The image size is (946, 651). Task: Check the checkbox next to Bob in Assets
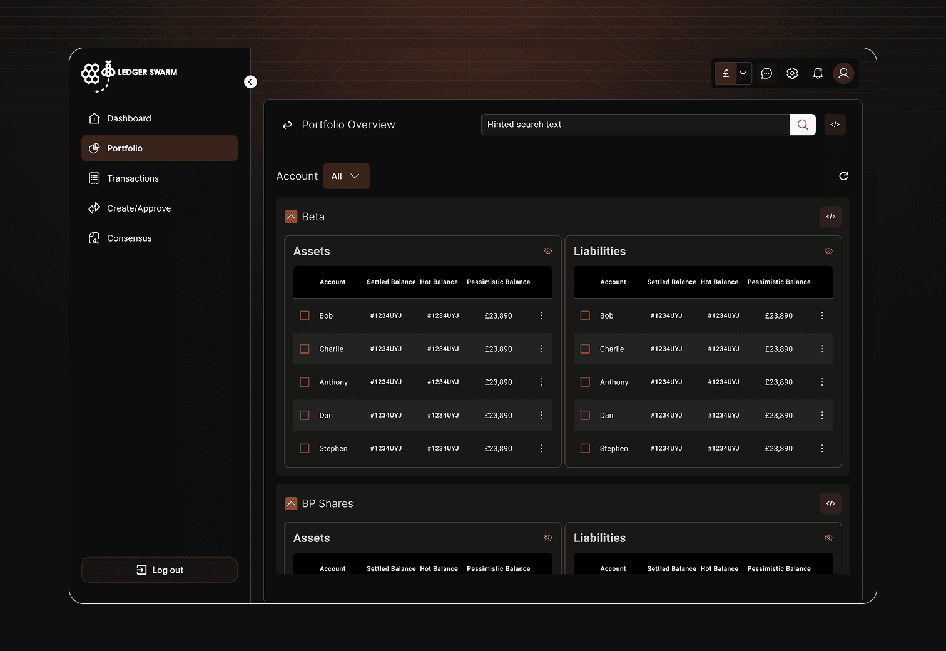tap(305, 315)
